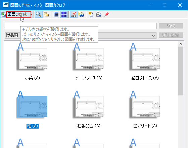Click the 鉛直ブレース (A) label text
The height and width of the screenshot is (148, 188).
point(145,78)
